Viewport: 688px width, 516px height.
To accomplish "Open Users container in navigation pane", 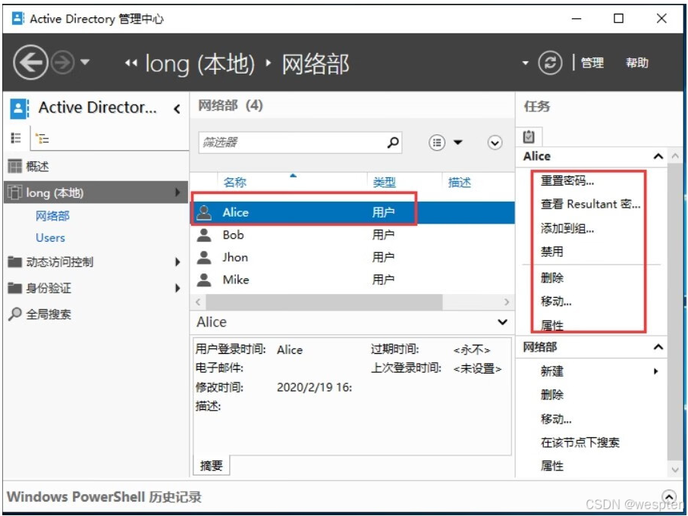I will pyautogui.click(x=50, y=238).
